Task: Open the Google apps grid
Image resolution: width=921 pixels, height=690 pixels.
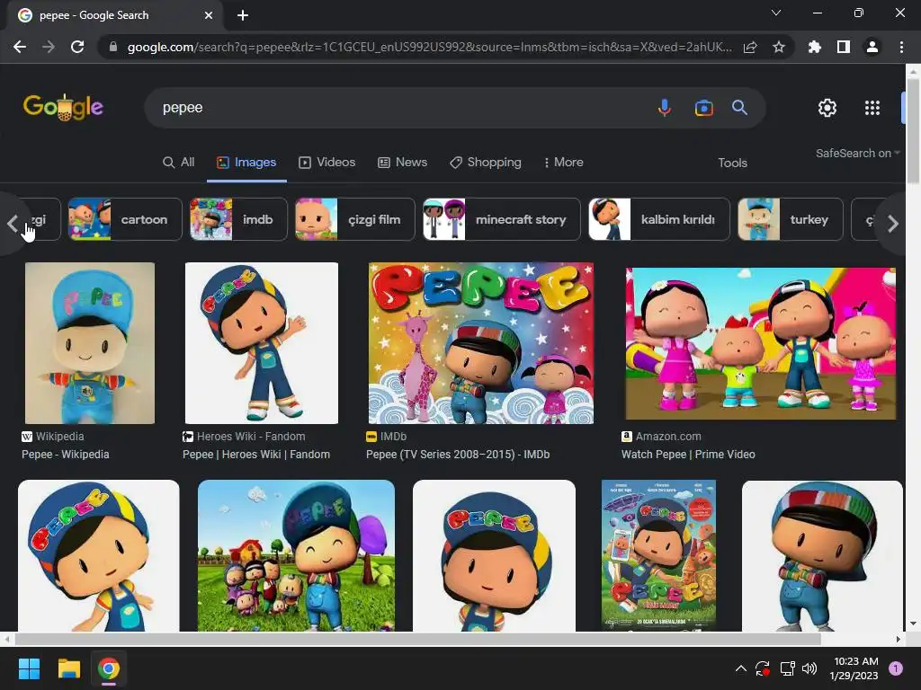Action: click(872, 108)
